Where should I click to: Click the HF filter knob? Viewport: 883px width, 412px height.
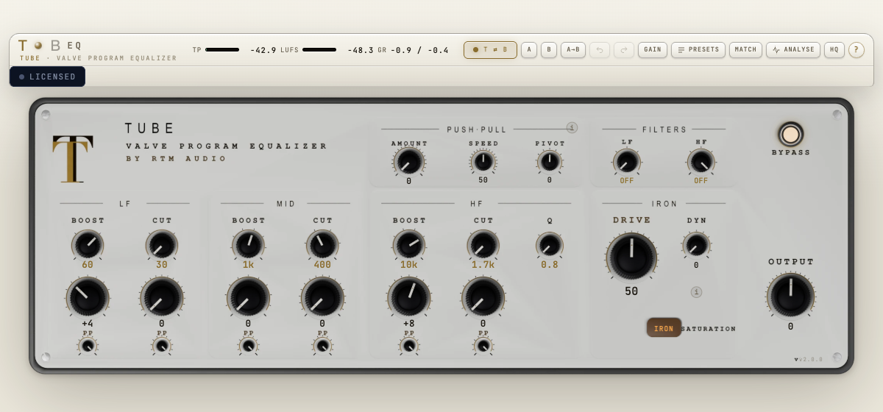701,161
